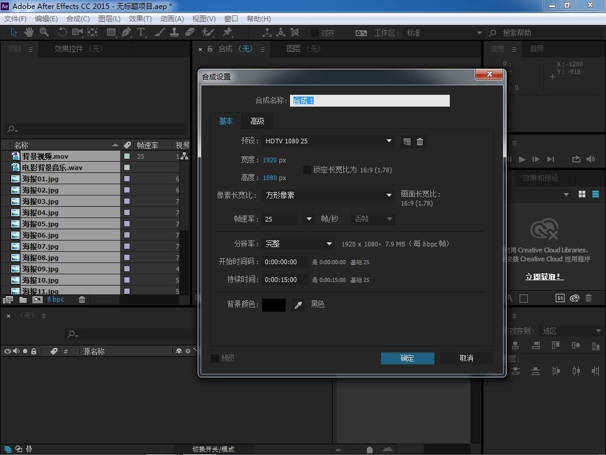Select the Selection arrow tool
606x455 pixels.
pos(14,33)
